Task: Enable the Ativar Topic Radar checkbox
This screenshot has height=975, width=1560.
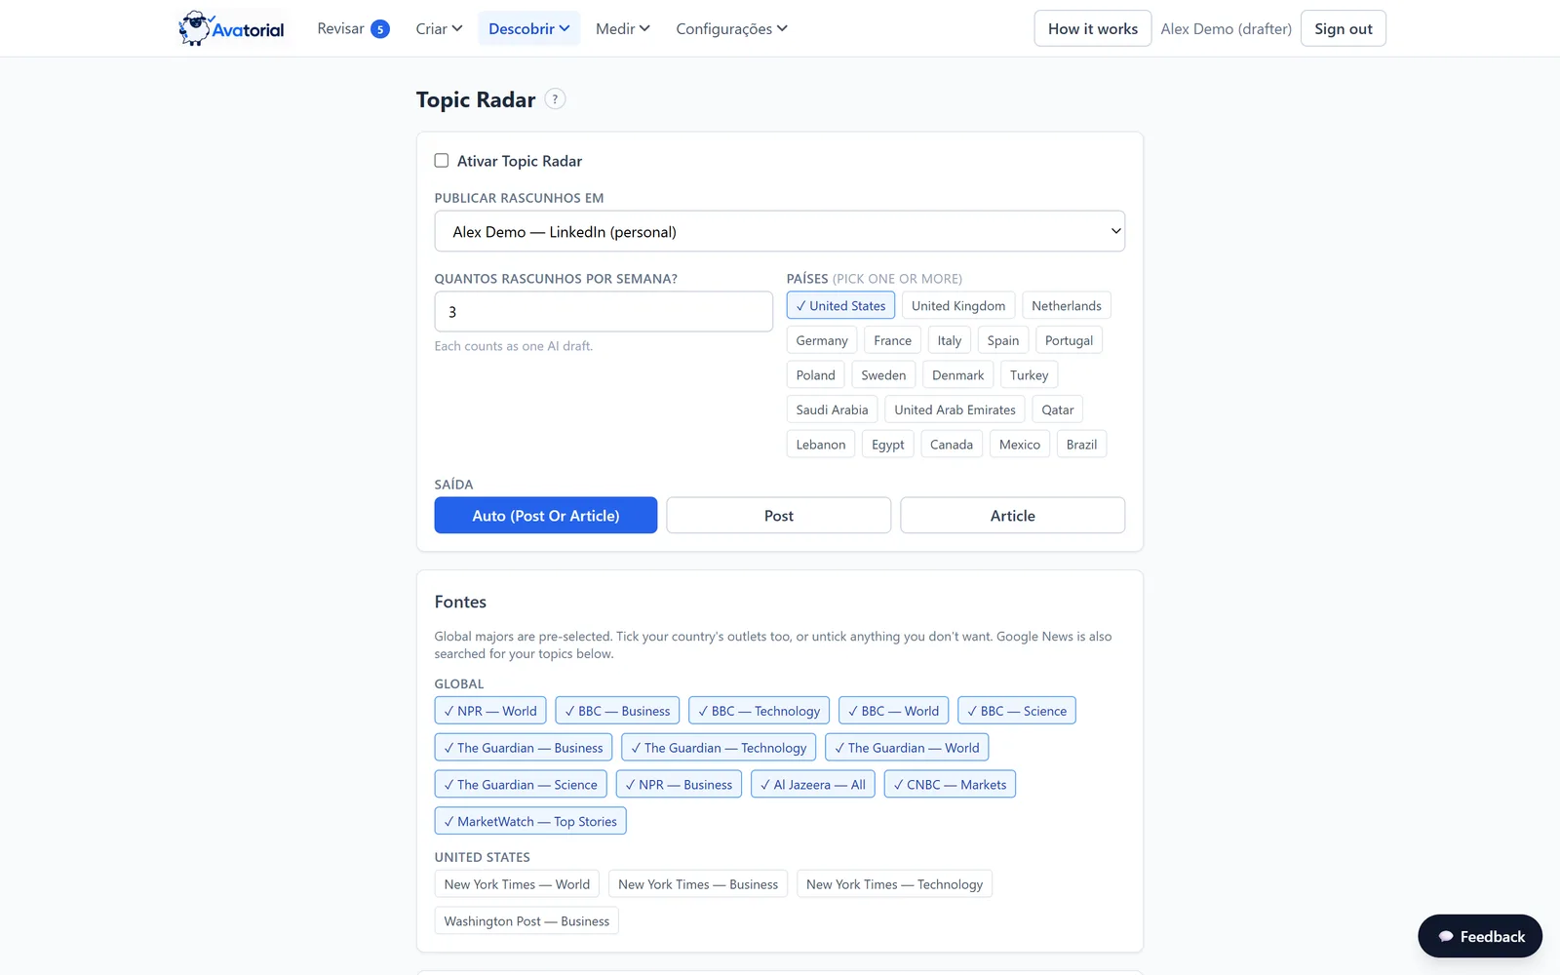Action: point(442,161)
